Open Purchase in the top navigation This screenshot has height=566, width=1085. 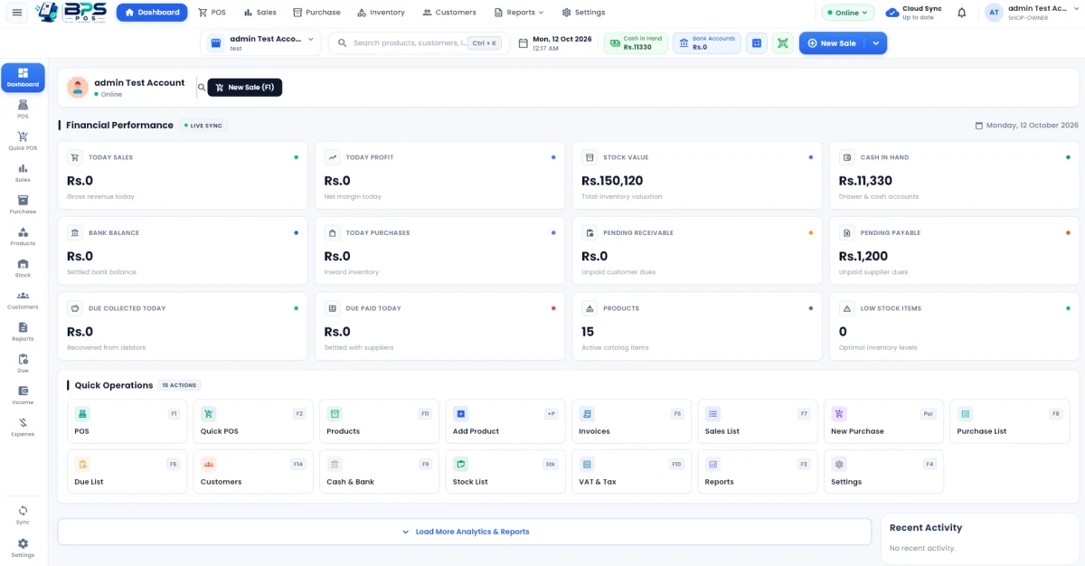tap(316, 13)
